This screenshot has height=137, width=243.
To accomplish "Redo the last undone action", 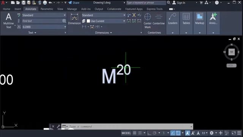I will (x=58, y=3).
